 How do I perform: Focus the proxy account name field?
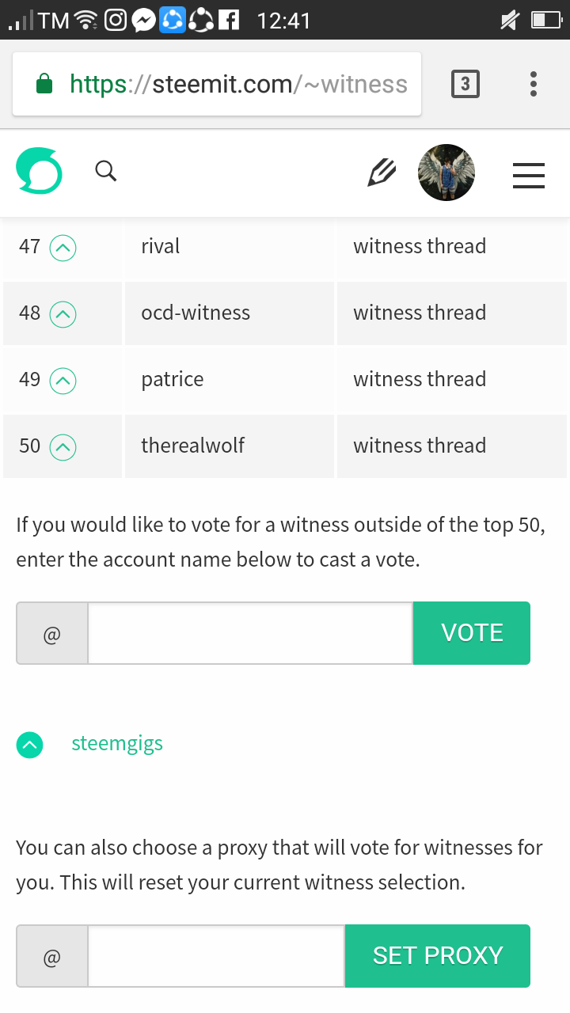216,956
